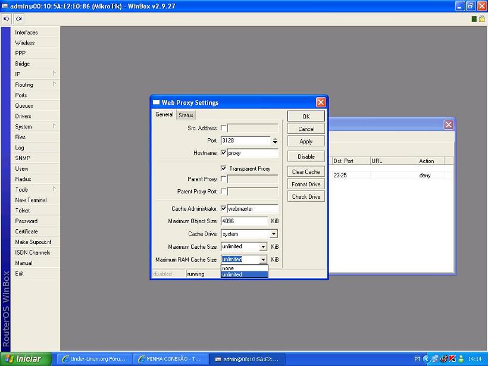
Task: Toggle the Hostname checkbox
Action: tap(223, 153)
